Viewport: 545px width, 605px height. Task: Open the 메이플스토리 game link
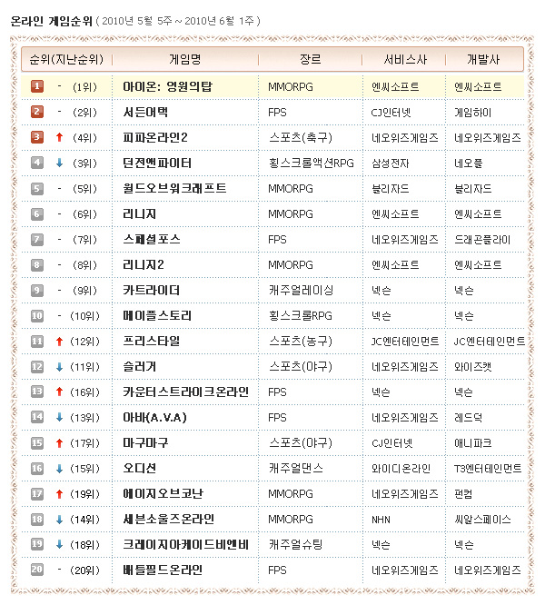[157, 315]
